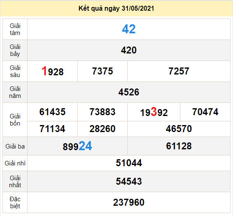
Task: Click the Giải năm number 4526
Action: tap(129, 92)
